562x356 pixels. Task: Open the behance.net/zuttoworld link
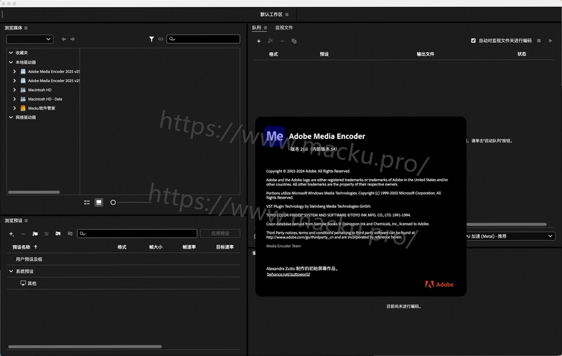coord(288,275)
